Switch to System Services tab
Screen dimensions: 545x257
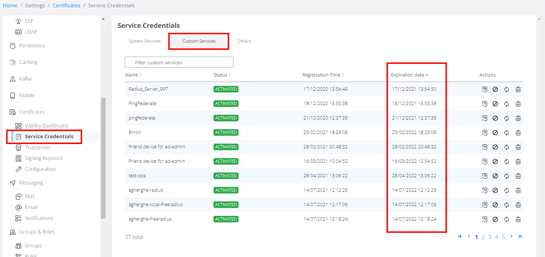[144, 41]
